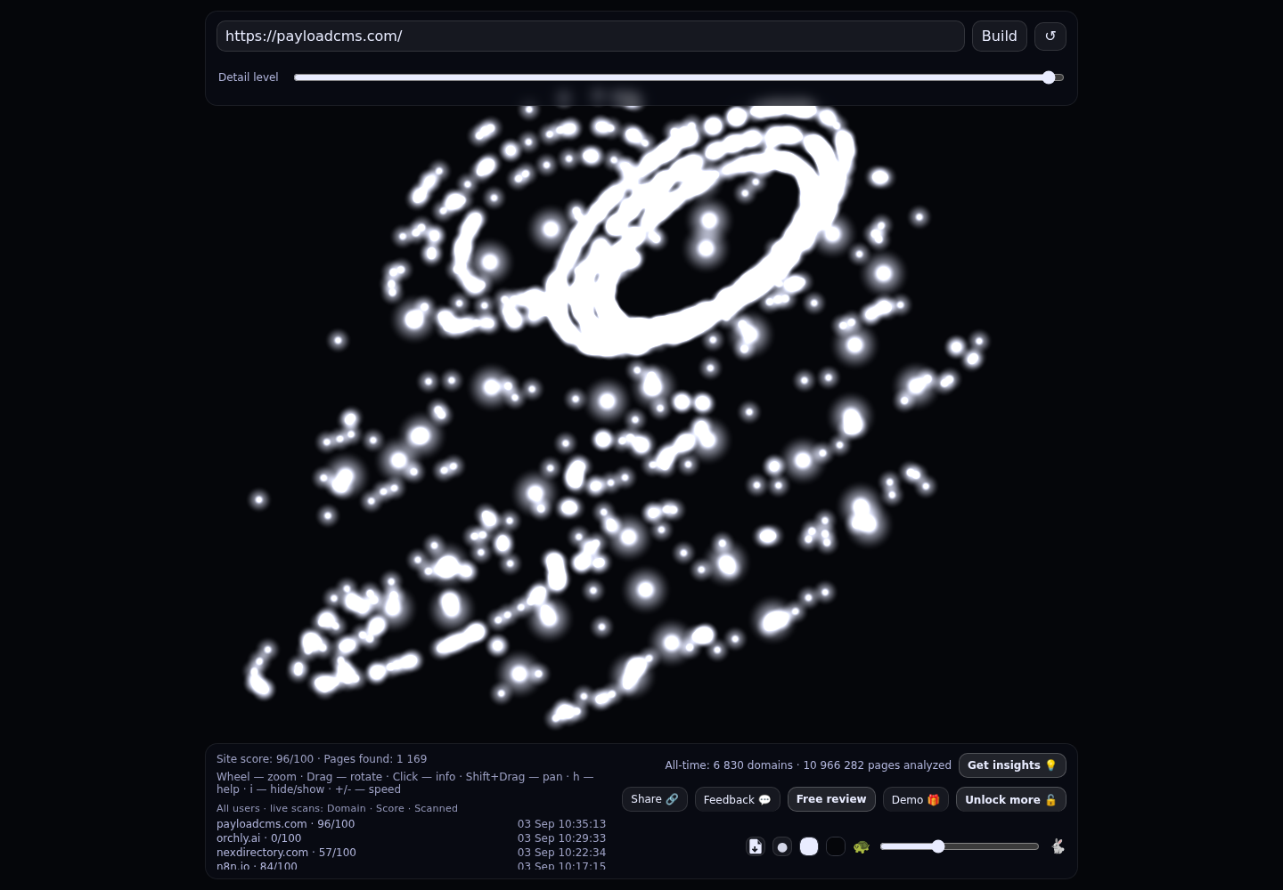
Task: Click the Unlock more button
Action: click(1011, 799)
